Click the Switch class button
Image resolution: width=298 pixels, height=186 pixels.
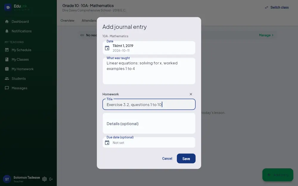click(x=277, y=7)
